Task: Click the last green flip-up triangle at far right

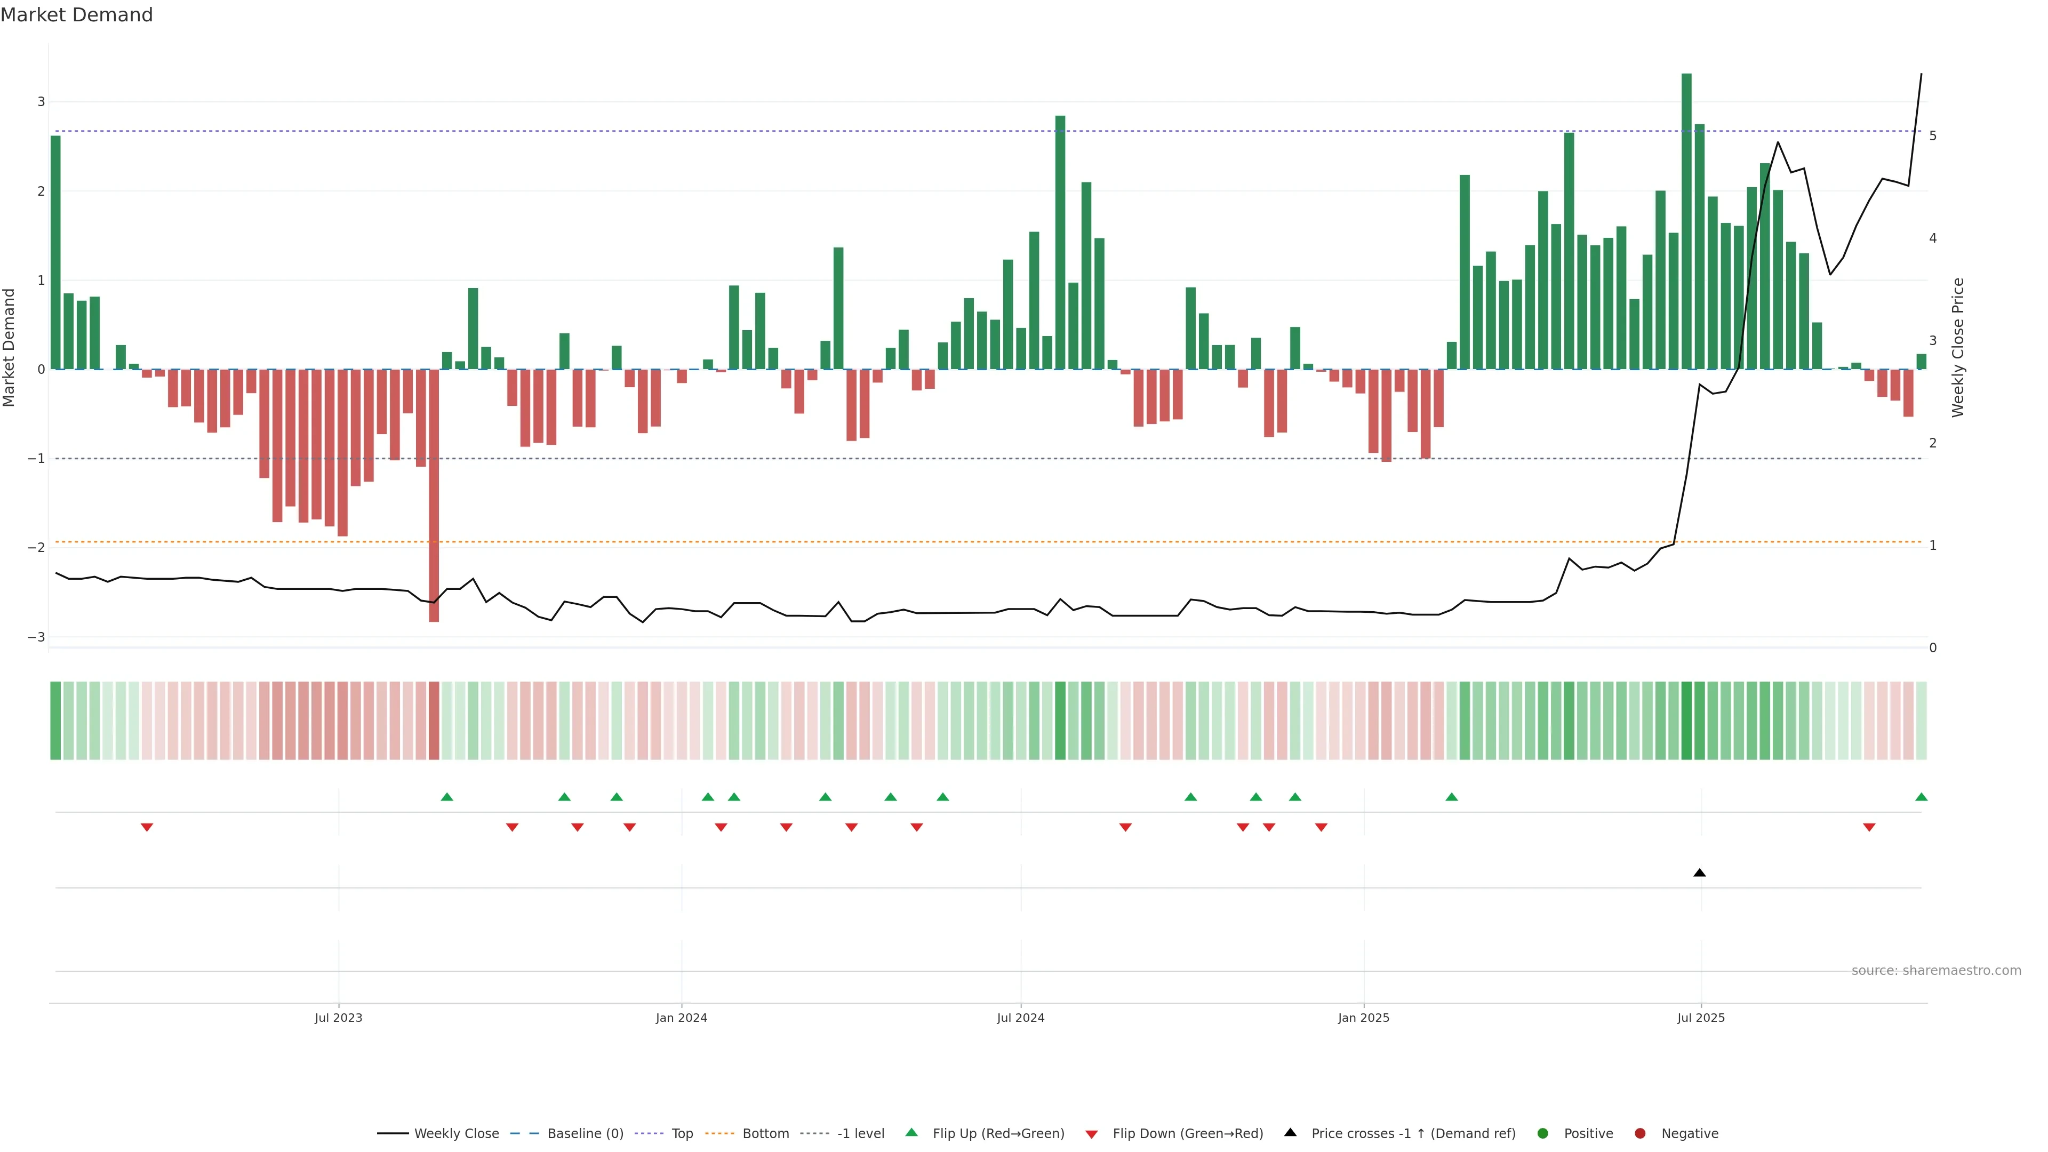Action: click(x=1921, y=797)
